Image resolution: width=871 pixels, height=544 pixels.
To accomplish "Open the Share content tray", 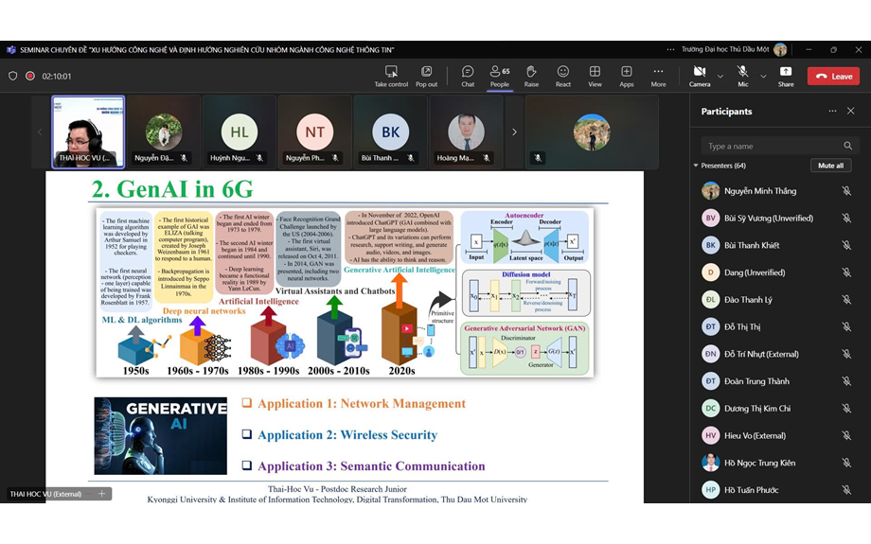I will (786, 77).
